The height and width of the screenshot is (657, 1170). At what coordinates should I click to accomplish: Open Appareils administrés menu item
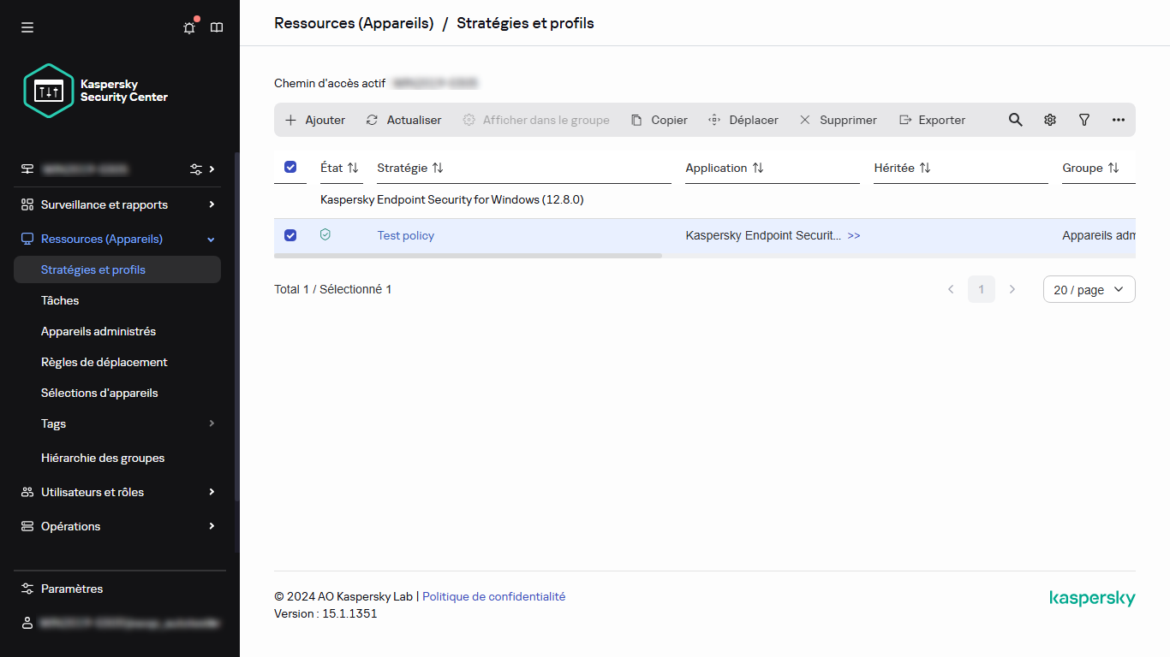(98, 331)
